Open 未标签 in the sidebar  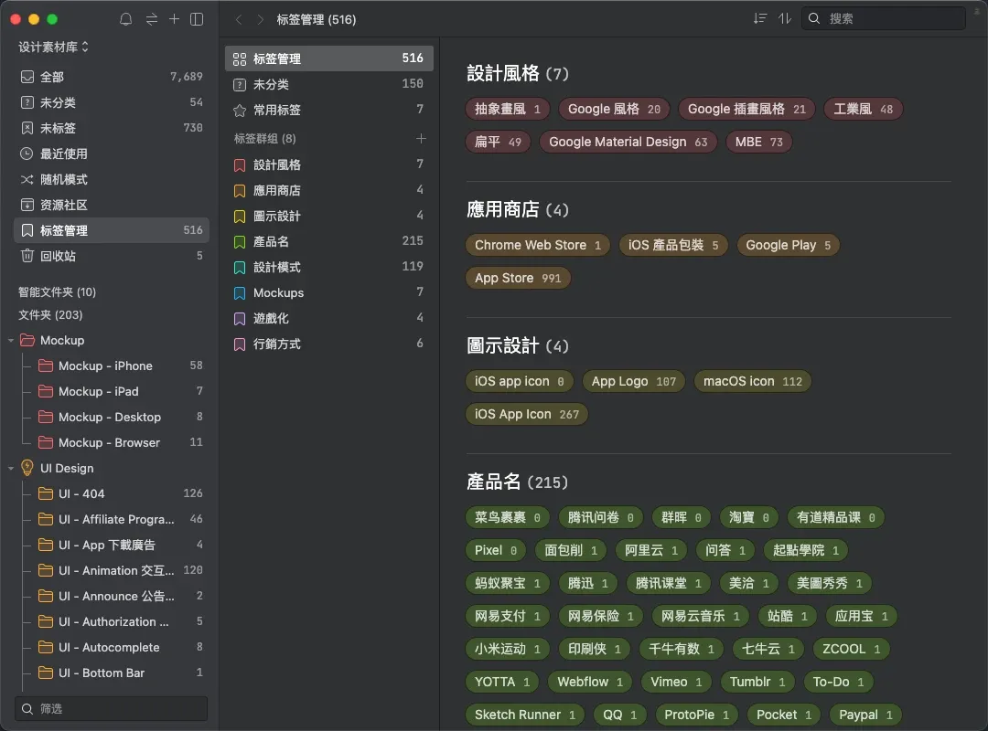(111, 128)
